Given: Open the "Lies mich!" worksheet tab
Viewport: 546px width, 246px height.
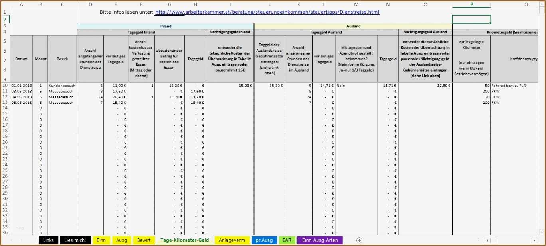Looking at the screenshot, I should [x=75, y=240].
